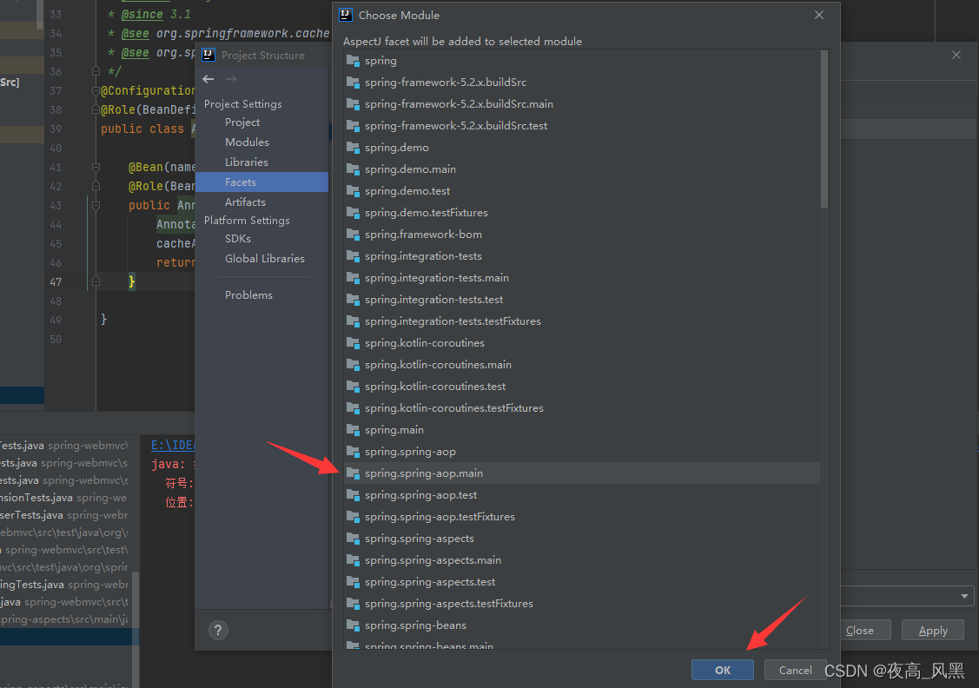Click the module list vertical scrollbar

tap(824, 129)
